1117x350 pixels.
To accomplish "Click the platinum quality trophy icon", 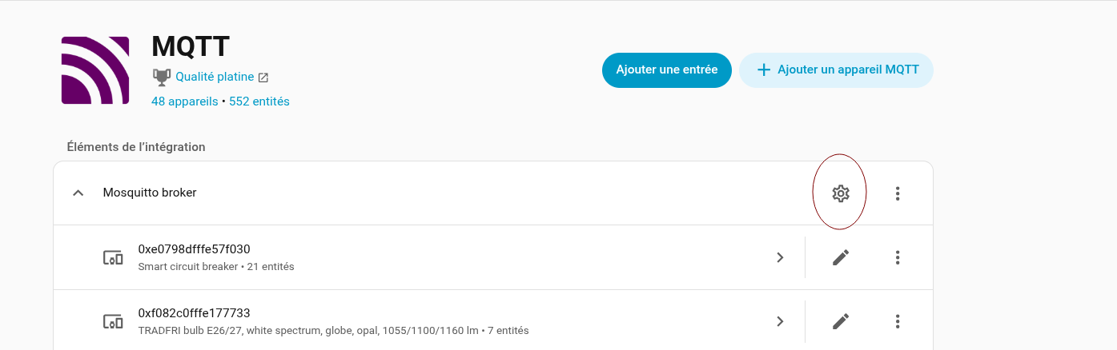I will pos(162,77).
